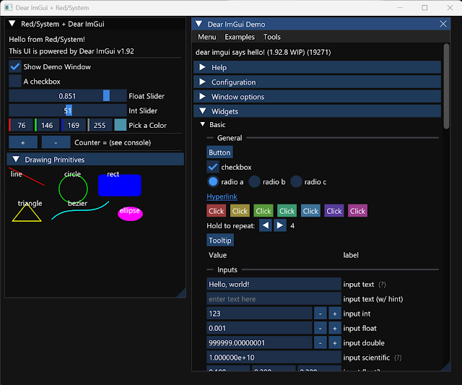Image resolution: width=462 pixels, height=385 pixels.
Task: Click the blue channel value 169
Action: point(73,125)
